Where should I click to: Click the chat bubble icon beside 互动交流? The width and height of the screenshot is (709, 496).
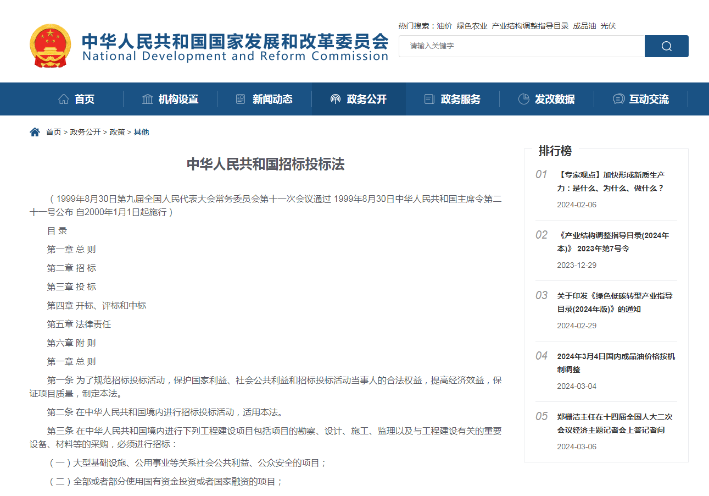click(x=618, y=99)
